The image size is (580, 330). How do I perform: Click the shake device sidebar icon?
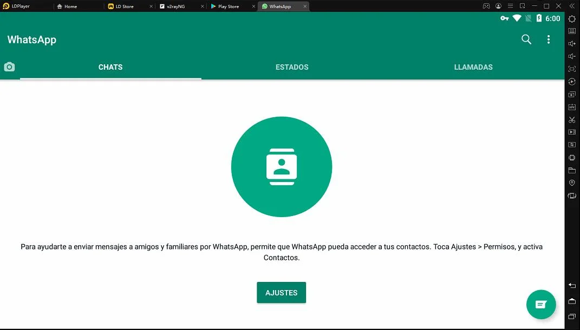tap(572, 158)
